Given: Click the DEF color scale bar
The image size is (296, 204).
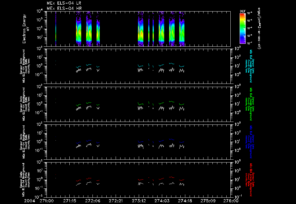Looking at the screenshot, I should coord(243,29).
